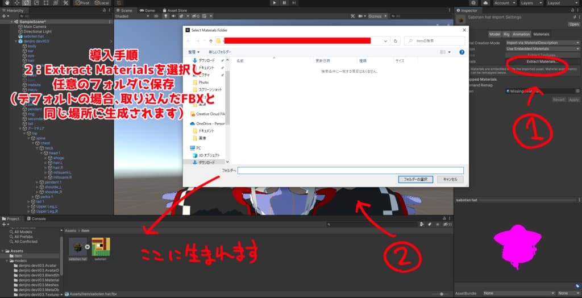This screenshot has height=298, width=582.
Task: Open scene camera settings
Action: click(x=361, y=16)
